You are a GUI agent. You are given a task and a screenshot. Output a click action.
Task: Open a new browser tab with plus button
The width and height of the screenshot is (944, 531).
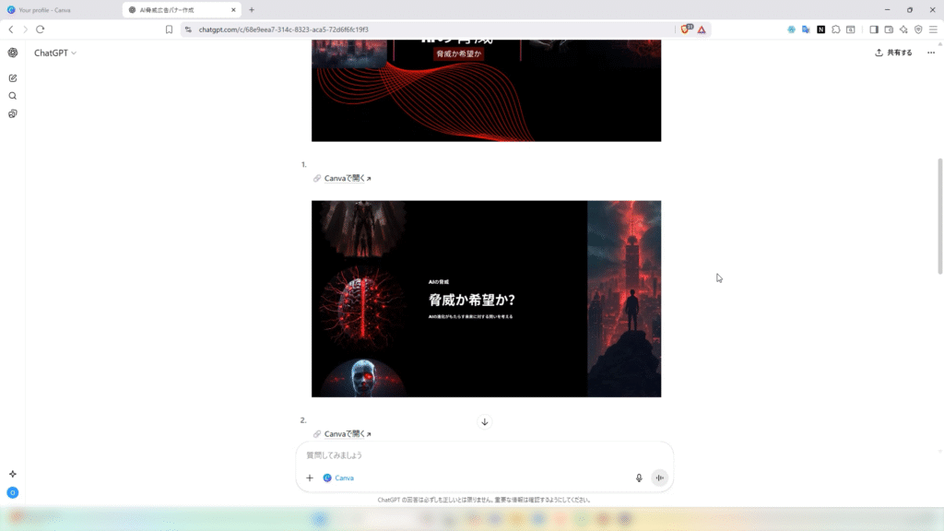point(252,10)
